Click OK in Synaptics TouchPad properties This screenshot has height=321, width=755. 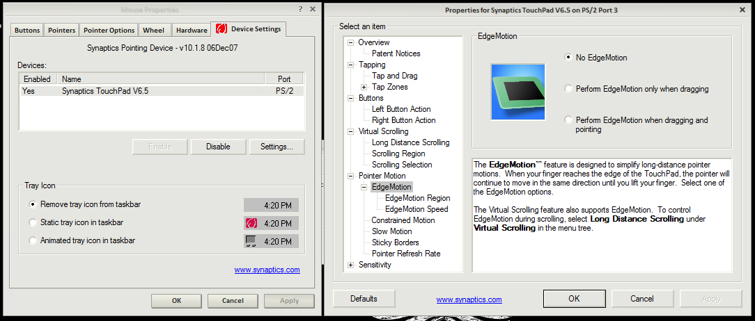click(574, 298)
